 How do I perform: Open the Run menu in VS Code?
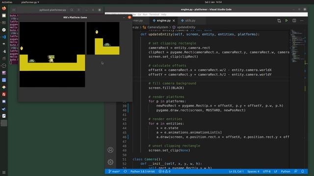point(145,14)
